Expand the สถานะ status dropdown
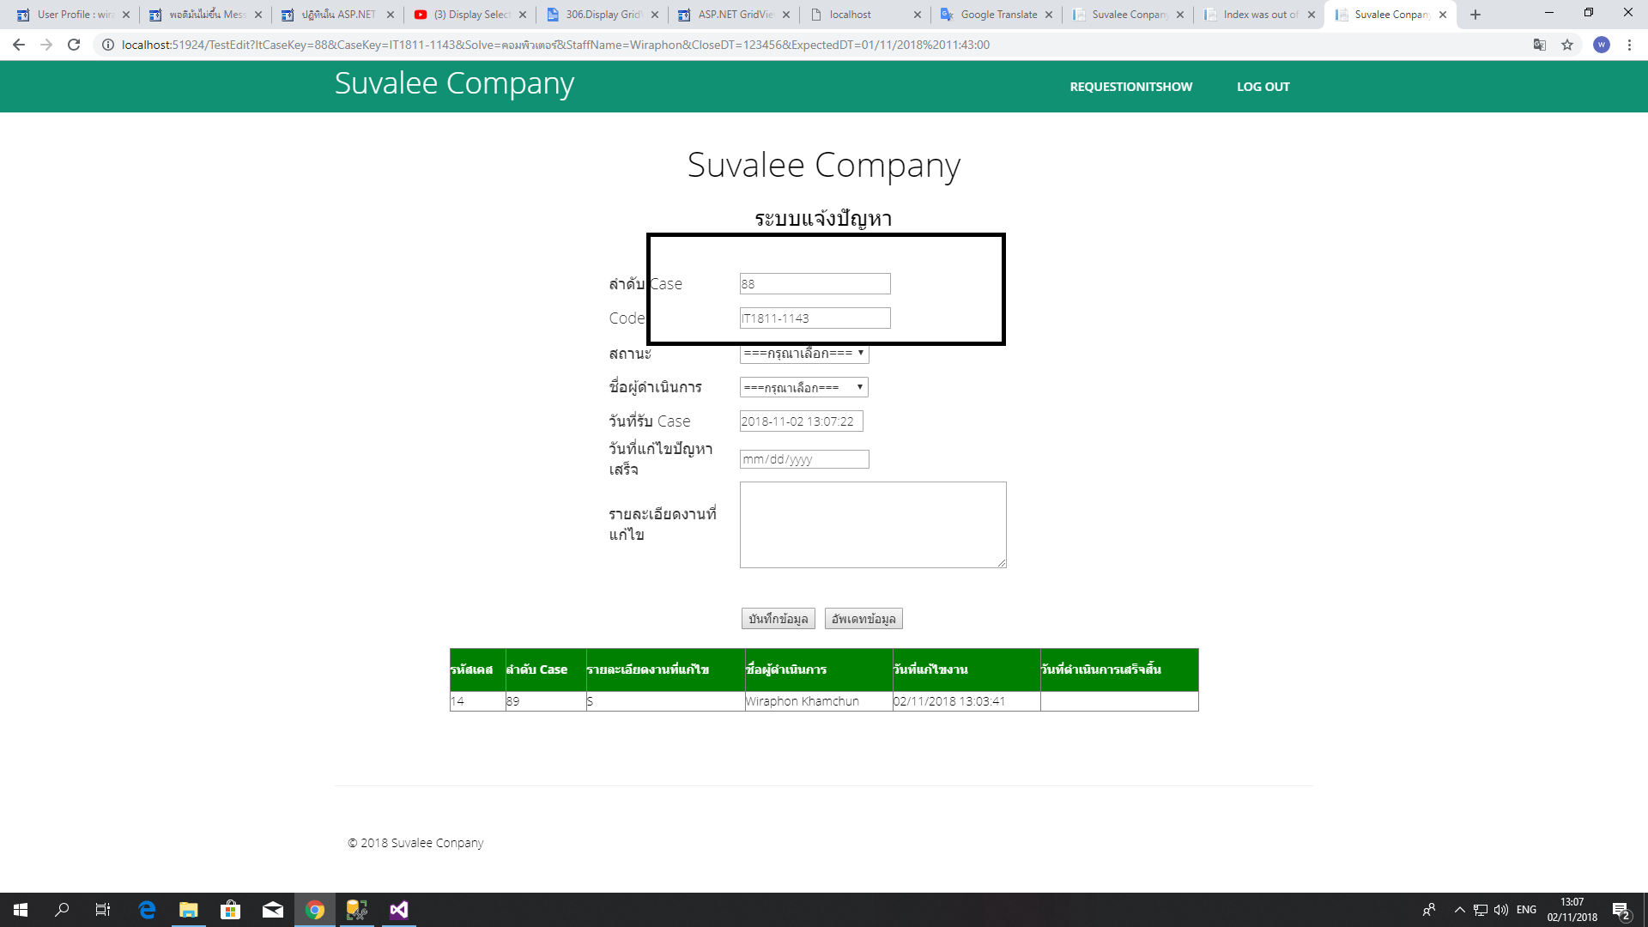This screenshot has width=1648, height=927. click(x=804, y=354)
